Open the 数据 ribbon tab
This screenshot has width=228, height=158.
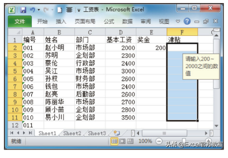pyautogui.click(x=127, y=22)
